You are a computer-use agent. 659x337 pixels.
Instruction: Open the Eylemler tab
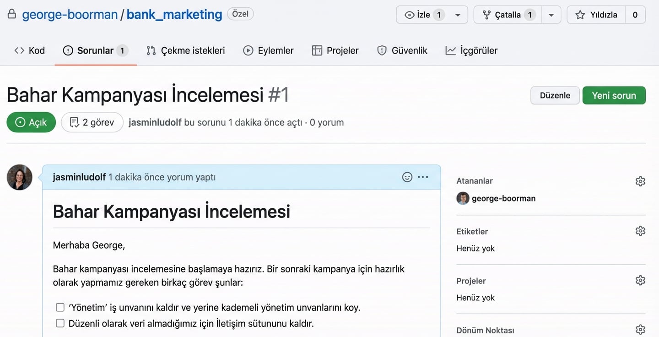268,50
